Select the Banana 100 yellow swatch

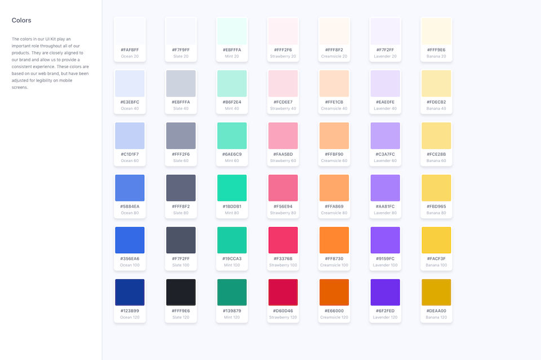pos(436,240)
